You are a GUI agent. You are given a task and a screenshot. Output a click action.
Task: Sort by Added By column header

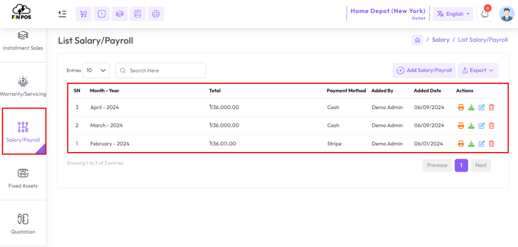click(x=382, y=91)
